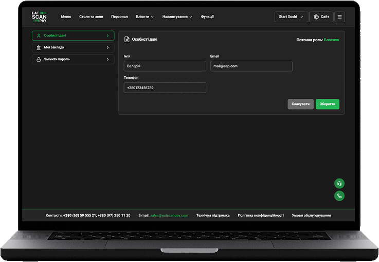Click the lock icon in Змінити пароль row

(x=39, y=60)
